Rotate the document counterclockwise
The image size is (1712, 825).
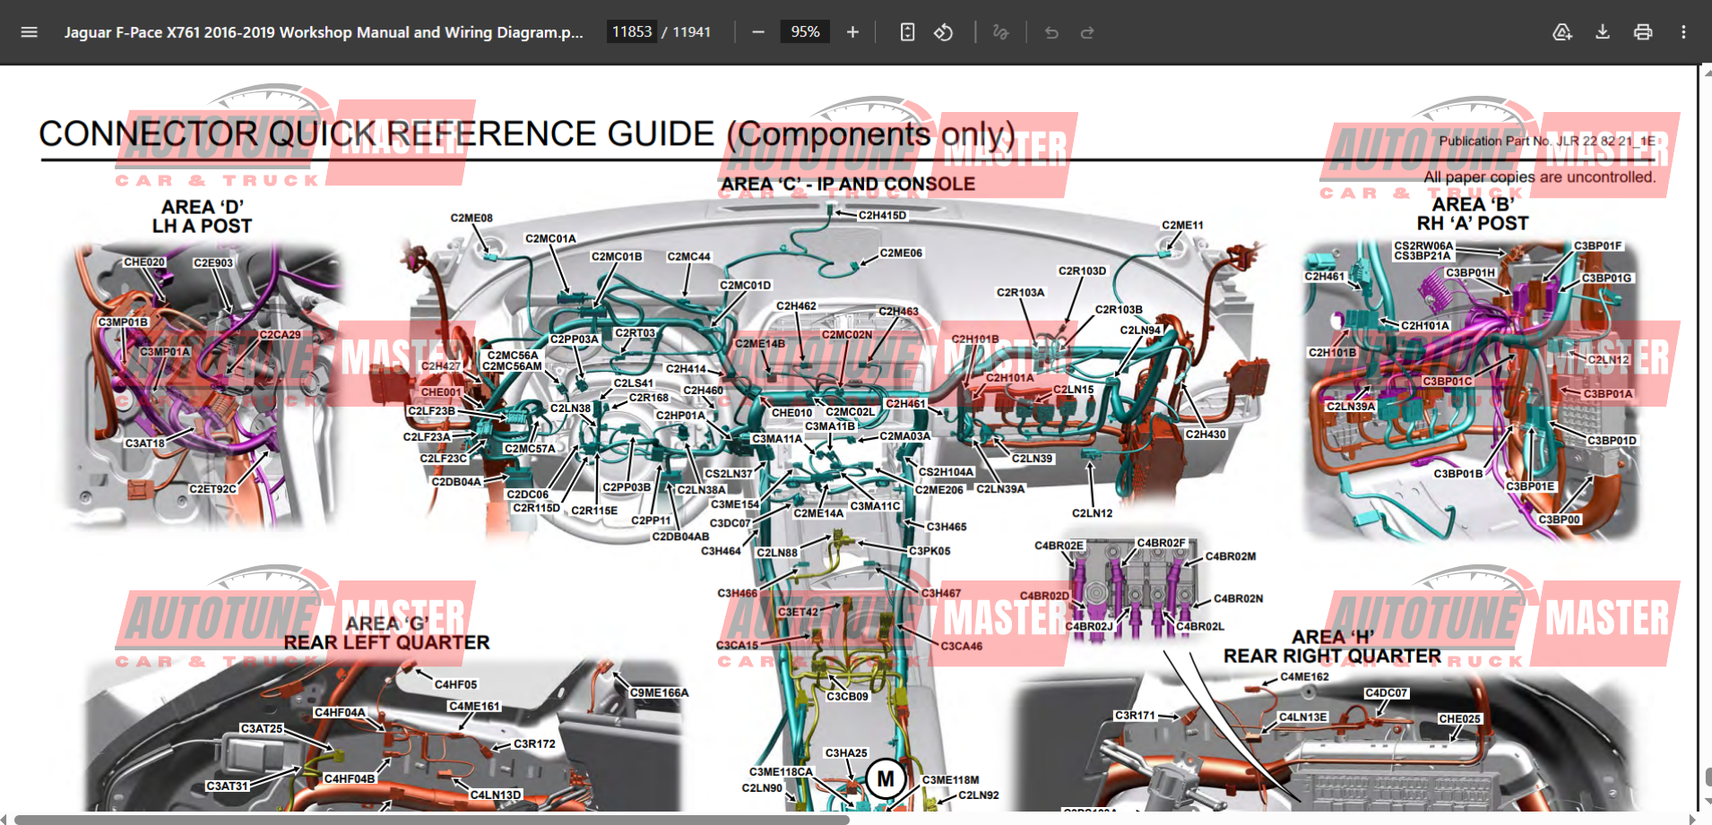[x=944, y=32]
